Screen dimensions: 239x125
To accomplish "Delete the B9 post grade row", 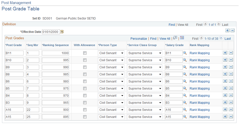I will 231,67.
